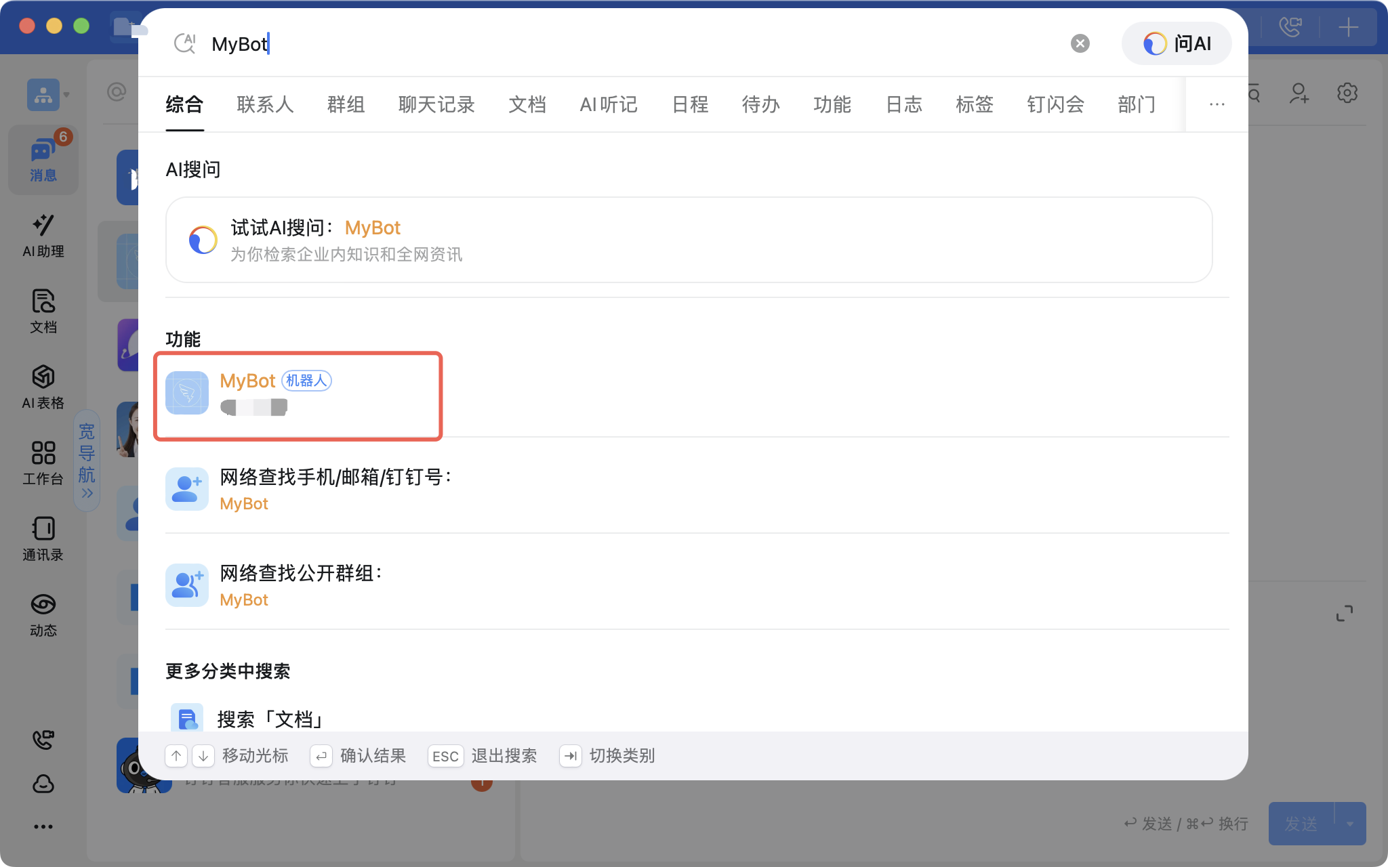Viewport: 1388px width, 867px height.
Task: Select the 功能 search tab
Action: tap(832, 104)
